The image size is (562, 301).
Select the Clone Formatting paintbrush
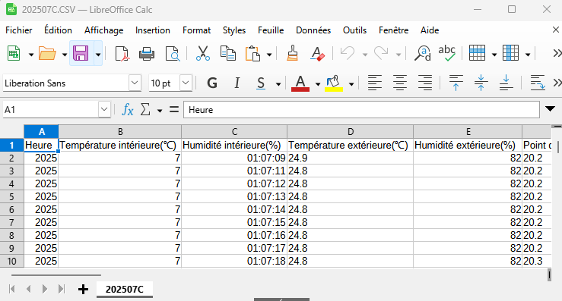click(x=293, y=54)
